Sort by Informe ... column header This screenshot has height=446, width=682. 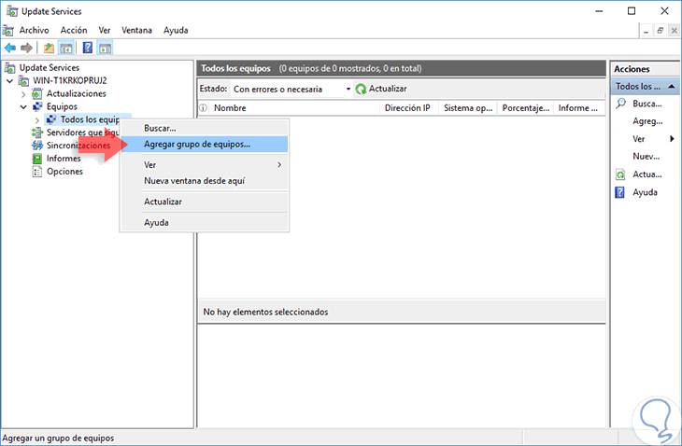(x=579, y=108)
